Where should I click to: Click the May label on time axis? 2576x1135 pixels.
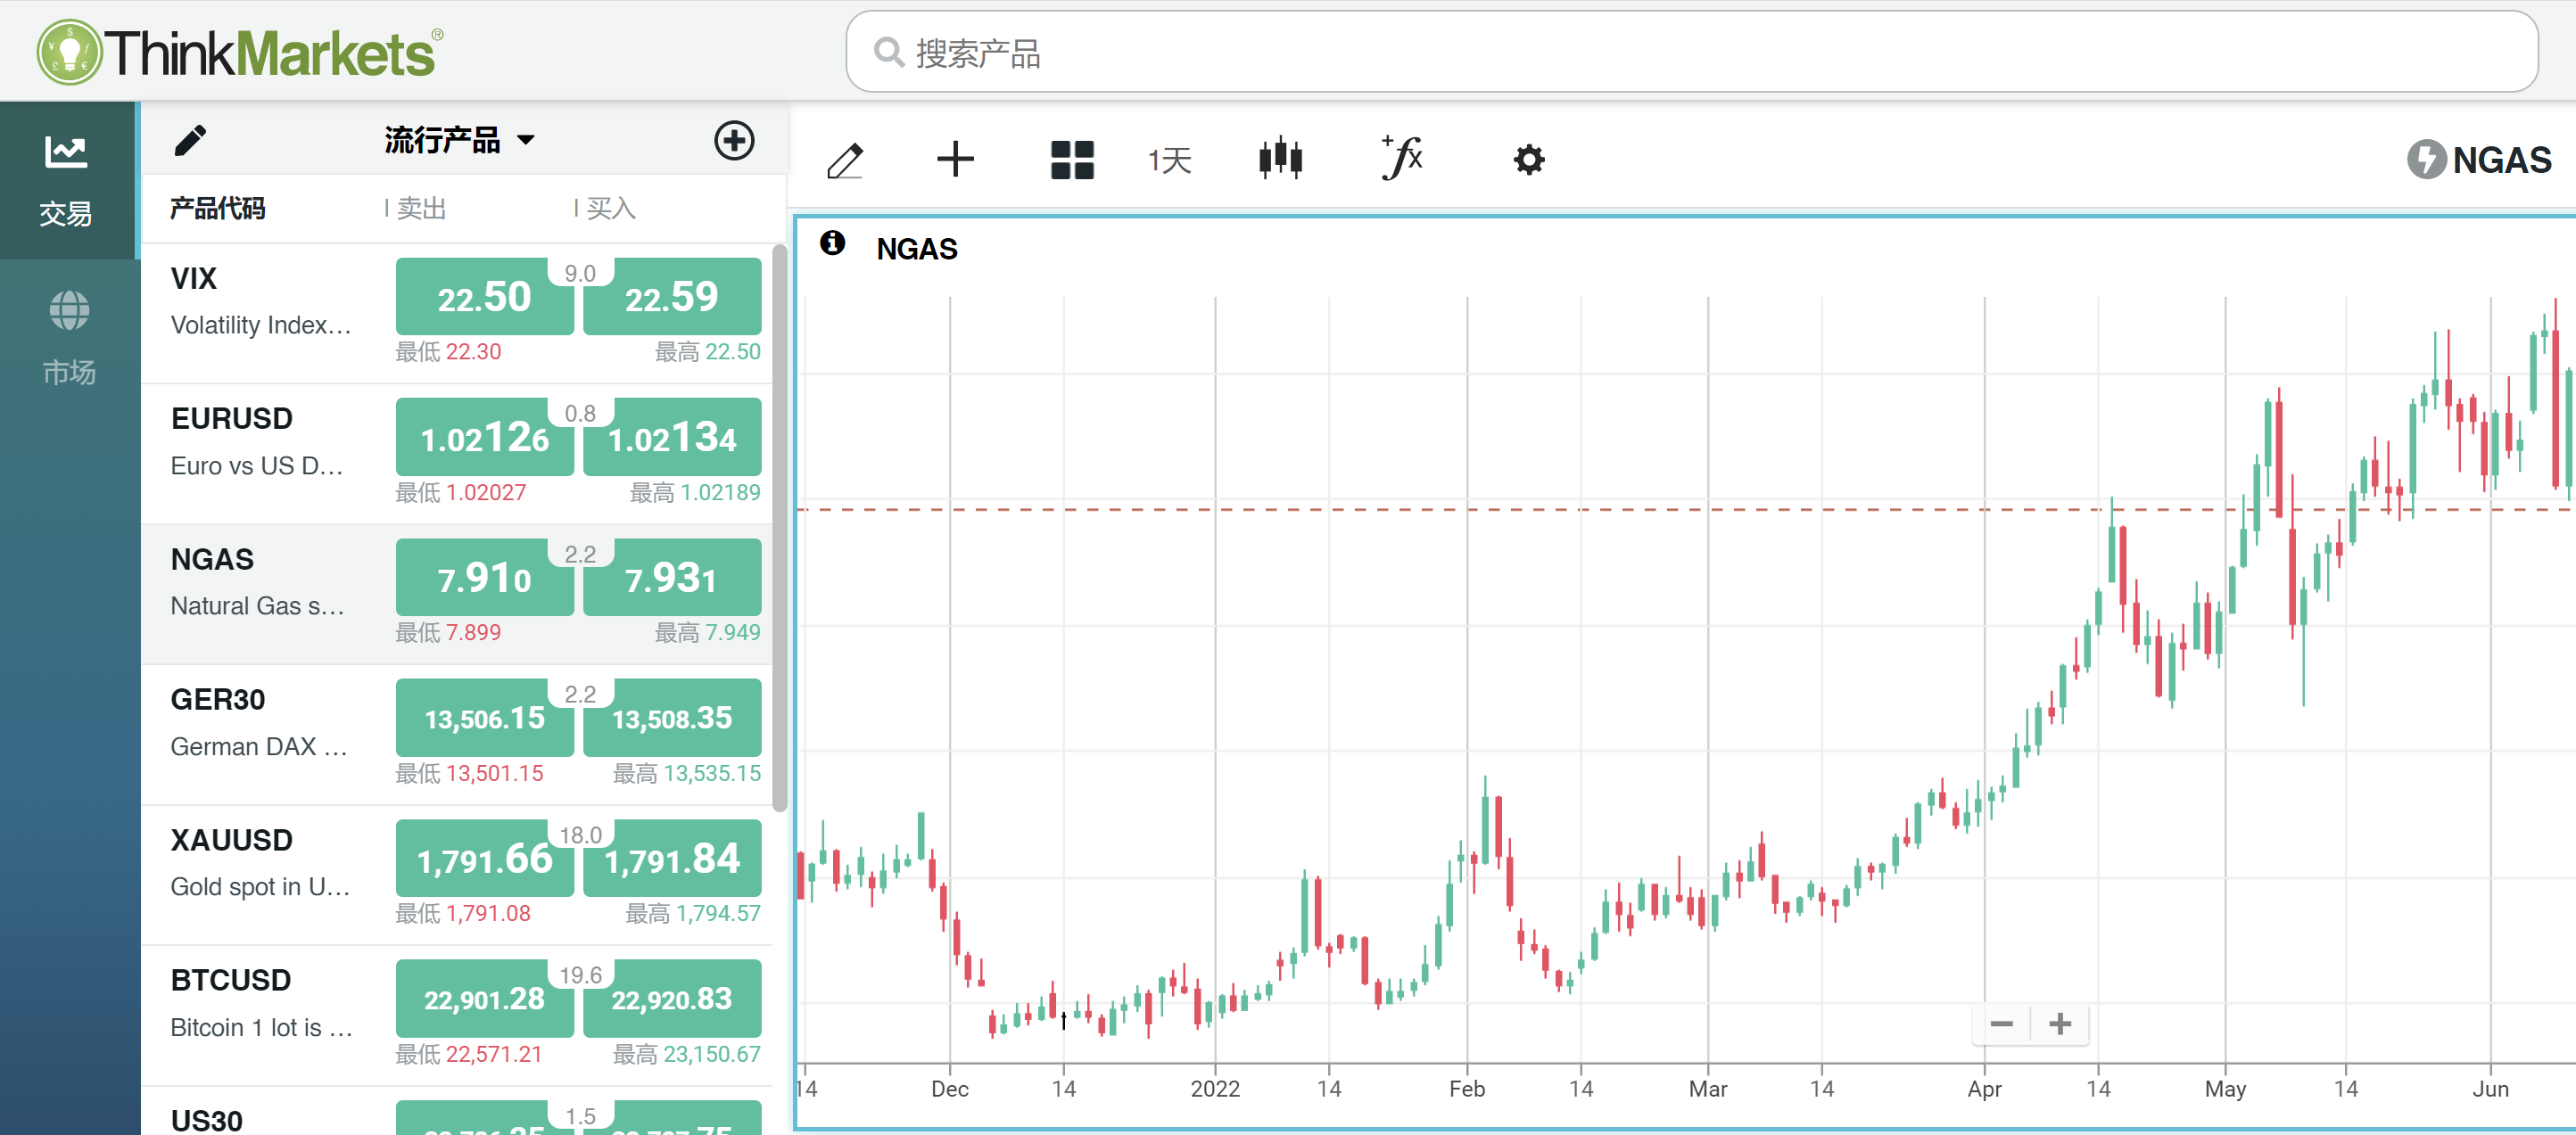(x=2225, y=1089)
